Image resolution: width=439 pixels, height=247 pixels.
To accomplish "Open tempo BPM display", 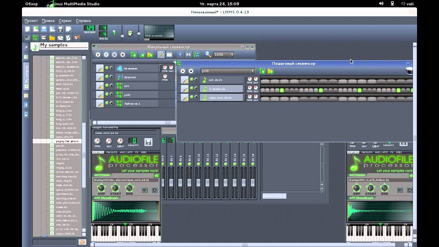I will (90, 28).
